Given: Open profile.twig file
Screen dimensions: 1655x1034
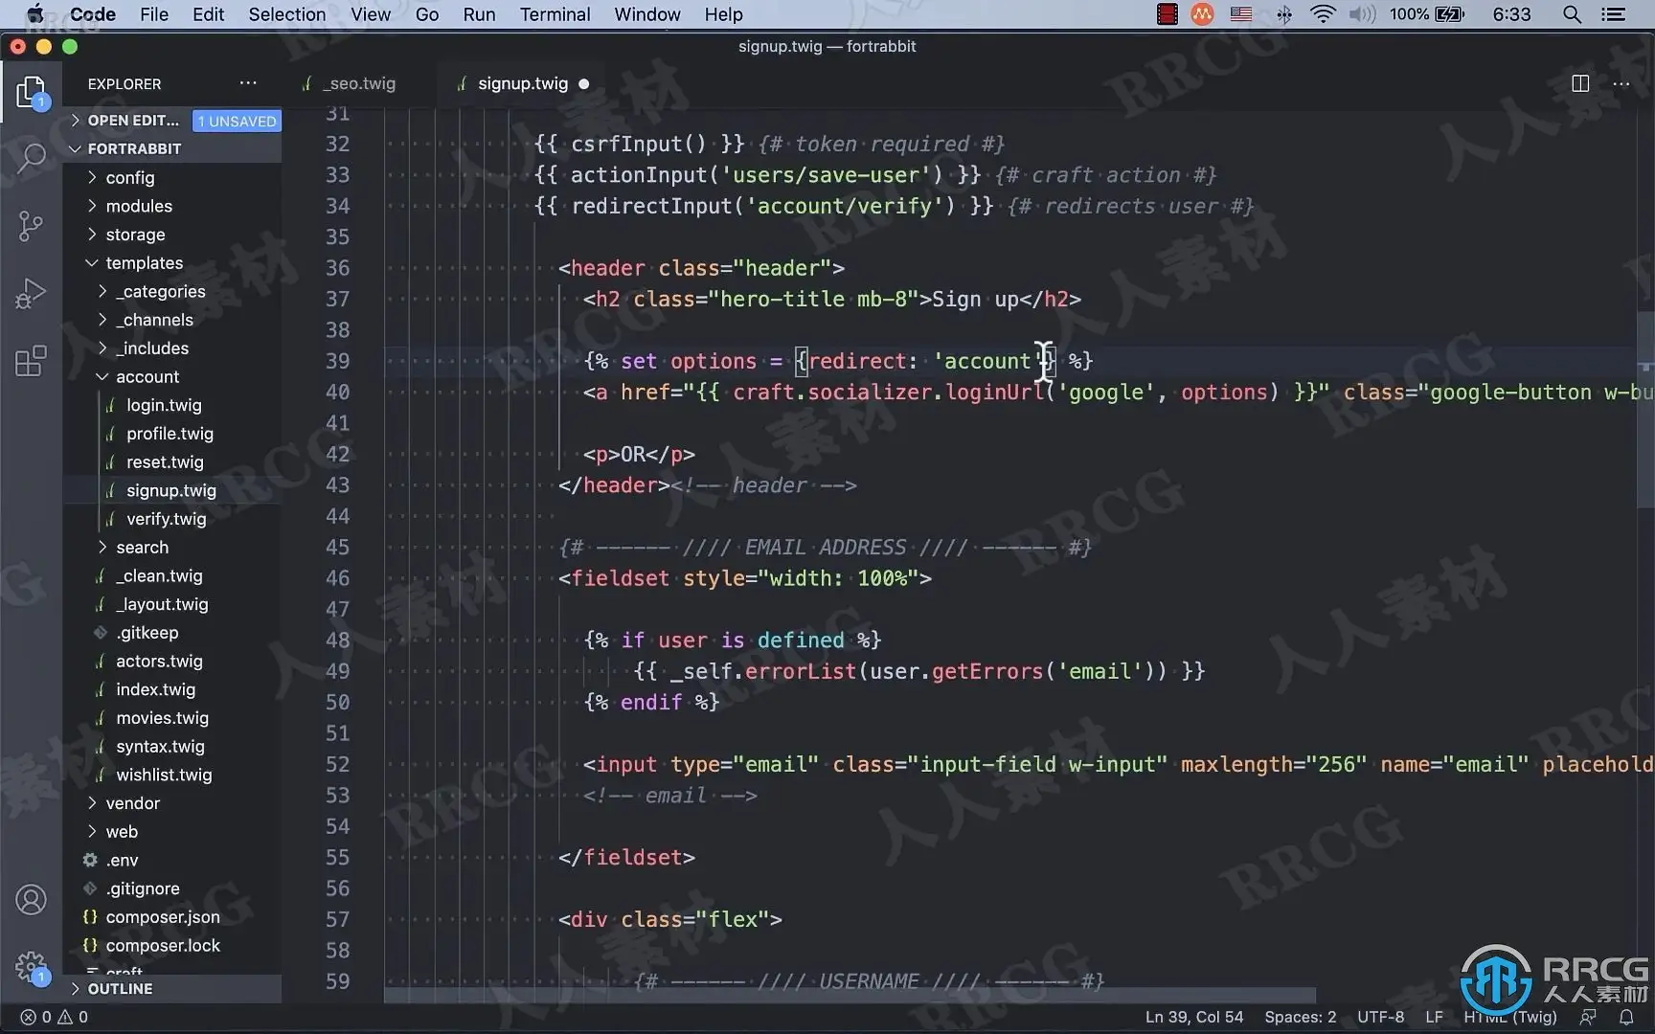Looking at the screenshot, I should (x=172, y=434).
